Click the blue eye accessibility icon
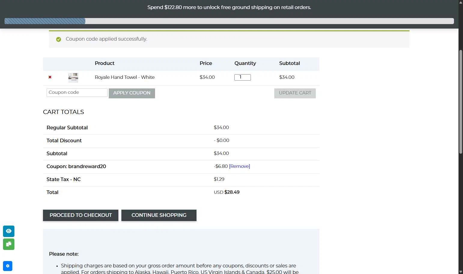 pyautogui.click(x=9, y=231)
